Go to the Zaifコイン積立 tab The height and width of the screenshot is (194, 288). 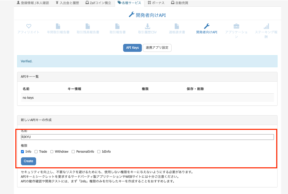[98, 3]
